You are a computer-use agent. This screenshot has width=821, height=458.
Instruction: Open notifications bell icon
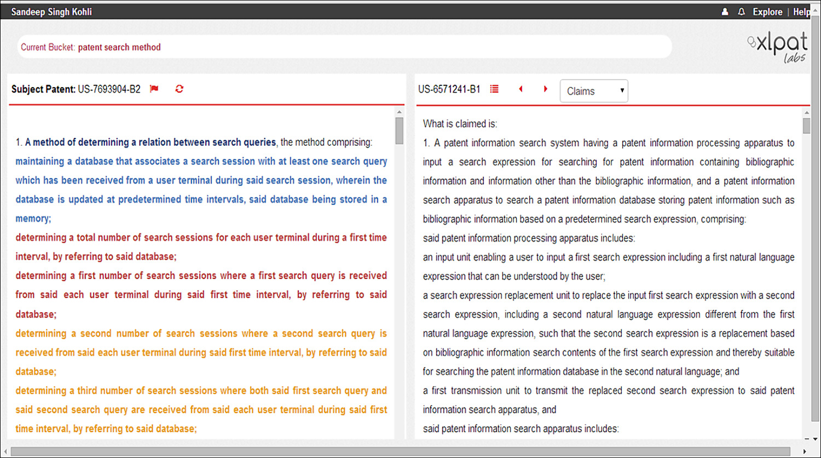742,12
